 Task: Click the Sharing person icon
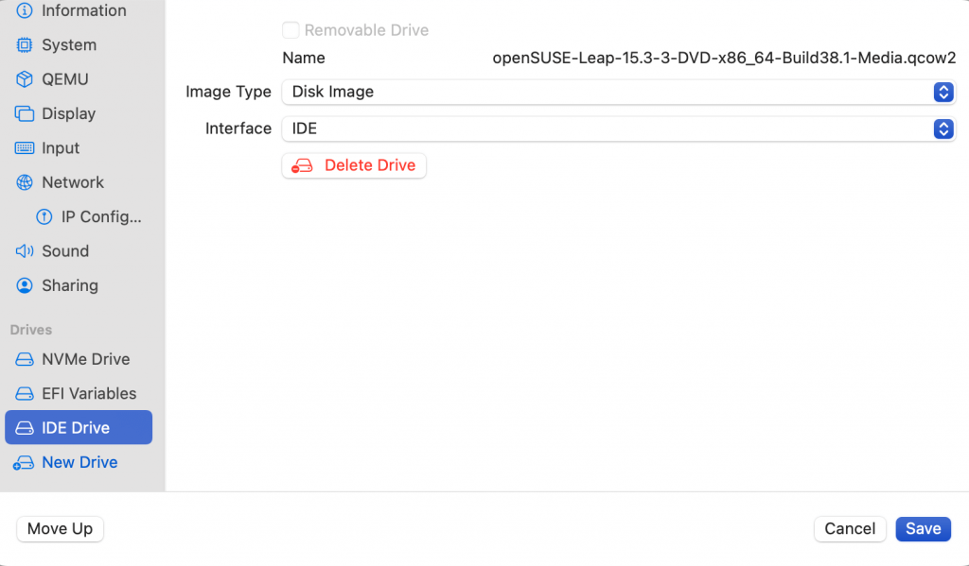[24, 285]
